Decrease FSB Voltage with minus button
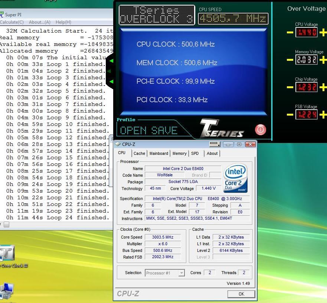Screen dimensions: 327x303 coord(290,114)
